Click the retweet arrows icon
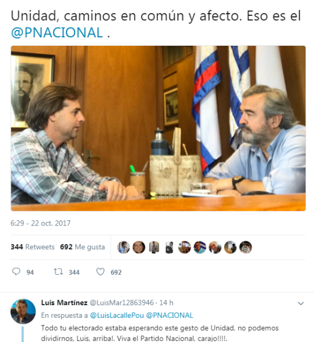Screen dimensions: 314x342 click(x=58, y=272)
